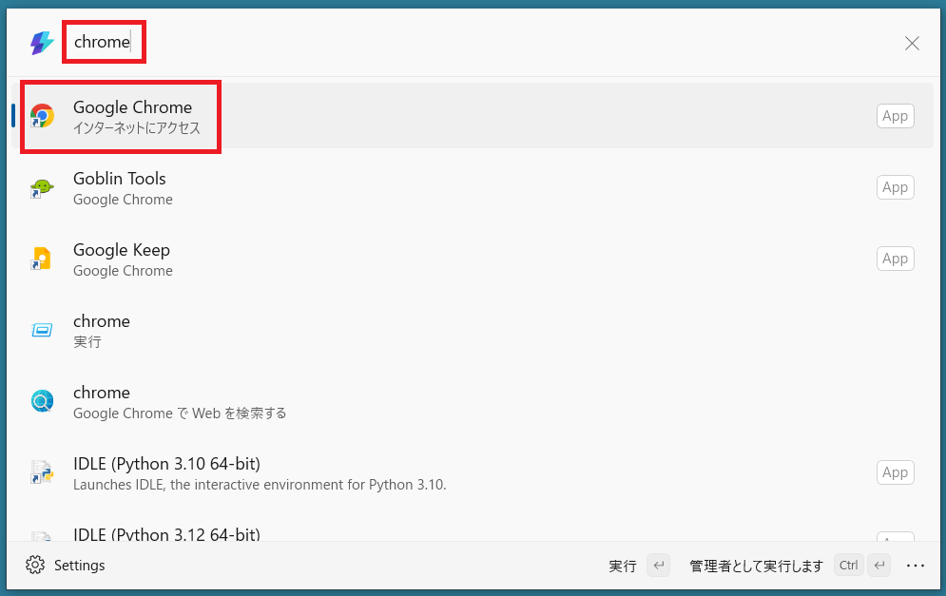This screenshot has width=946, height=596.
Task: Click the Enter key icon after Ctrl
Action: click(879, 566)
